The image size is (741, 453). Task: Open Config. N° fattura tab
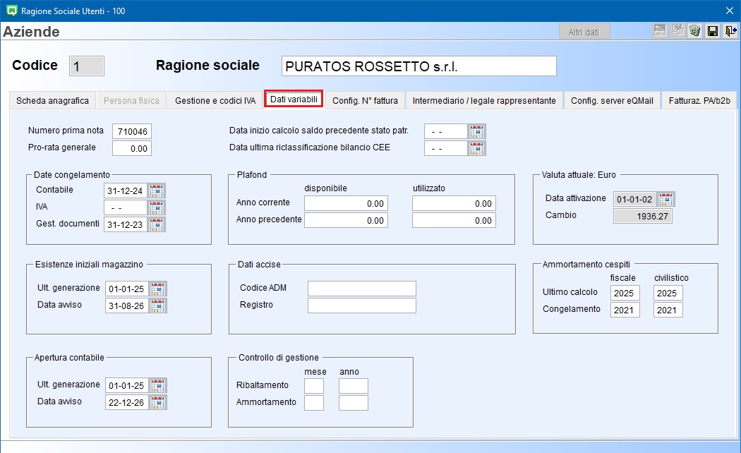[x=365, y=101]
